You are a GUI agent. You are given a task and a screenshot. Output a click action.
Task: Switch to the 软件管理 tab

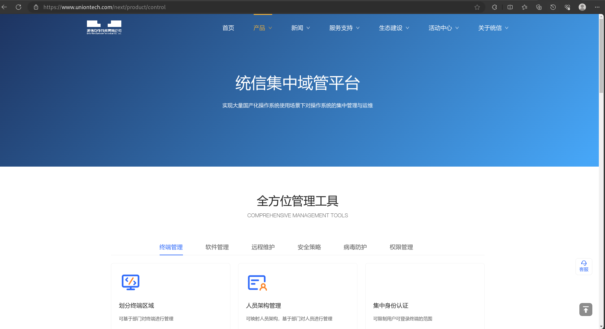(x=217, y=247)
